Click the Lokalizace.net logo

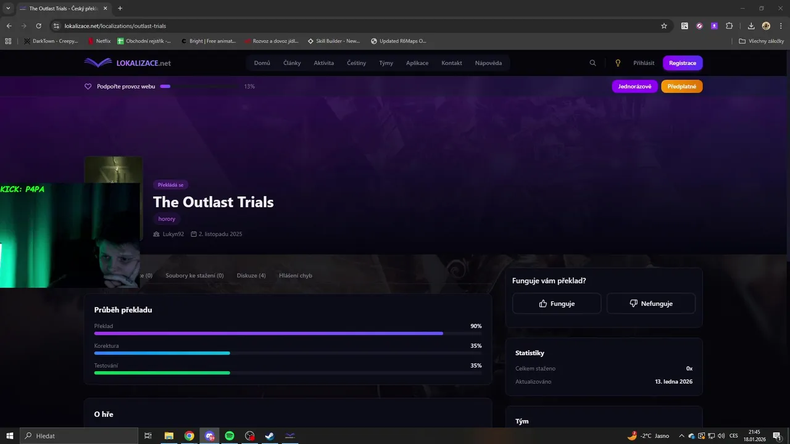[128, 63]
